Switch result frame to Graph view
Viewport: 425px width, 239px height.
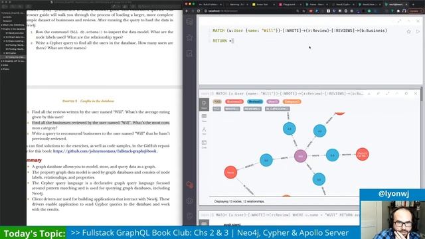[x=204, y=105]
